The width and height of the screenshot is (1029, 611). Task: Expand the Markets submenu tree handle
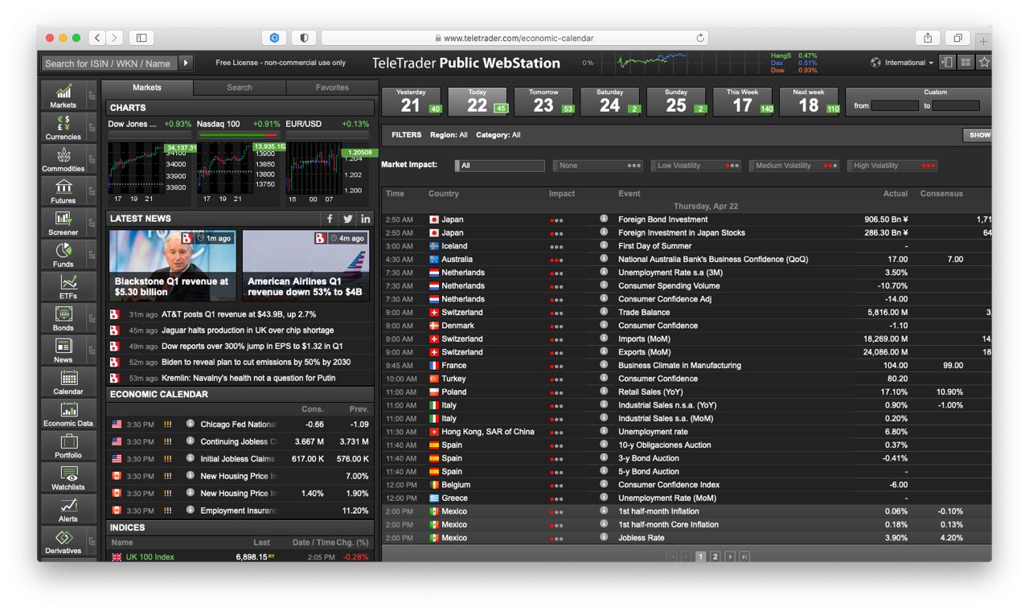pos(92,95)
